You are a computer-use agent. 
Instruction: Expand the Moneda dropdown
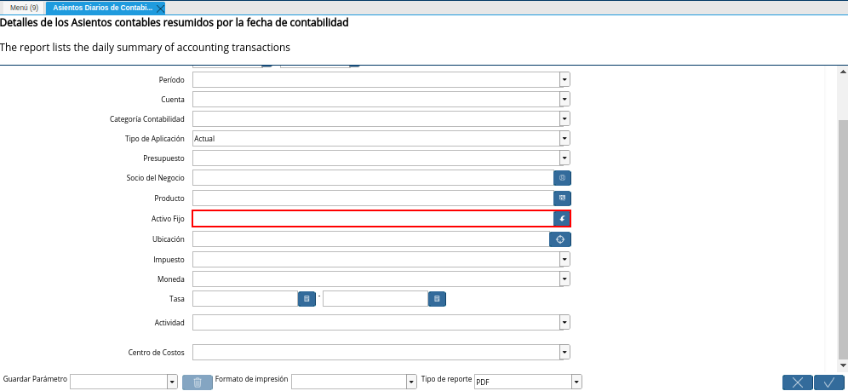pyautogui.click(x=565, y=279)
